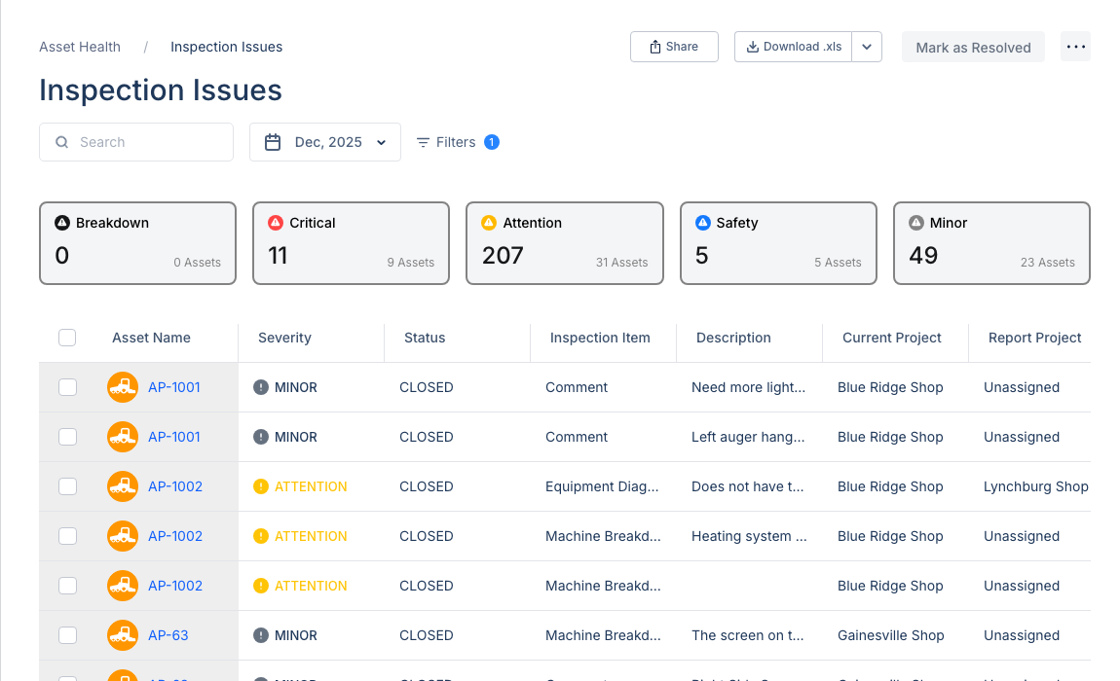Click the Report Project column header
Screen dimensions: 1120x681
pyautogui.click(x=1034, y=338)
